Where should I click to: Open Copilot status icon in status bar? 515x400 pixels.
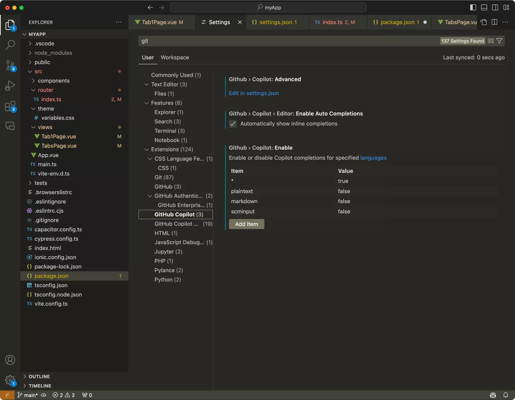point(493,395)
